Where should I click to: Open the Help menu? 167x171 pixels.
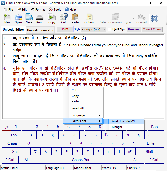pos(70,10)
